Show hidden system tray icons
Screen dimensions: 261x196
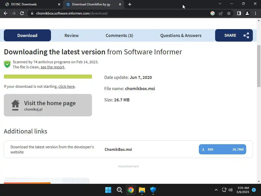(216, 190)
